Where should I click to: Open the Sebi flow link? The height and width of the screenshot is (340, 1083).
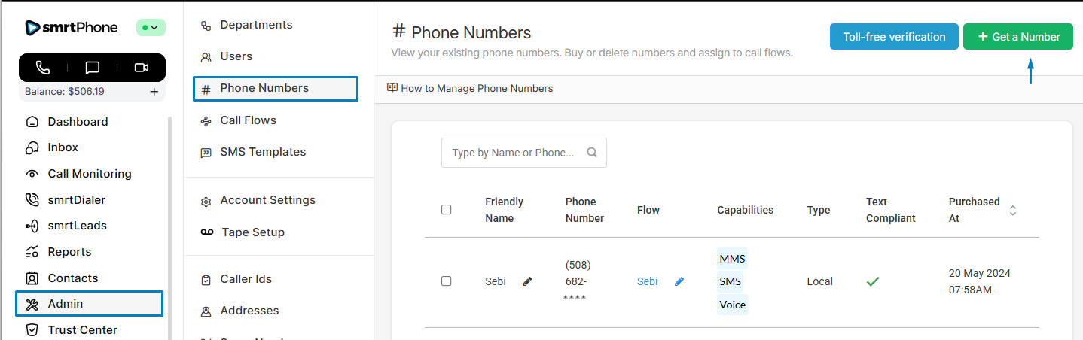[x=647, y=281]
